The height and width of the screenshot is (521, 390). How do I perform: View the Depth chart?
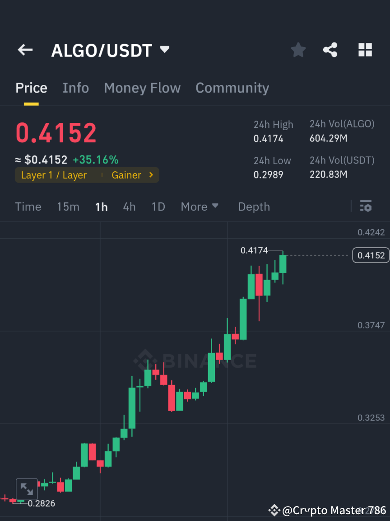(x=254, y=207)
